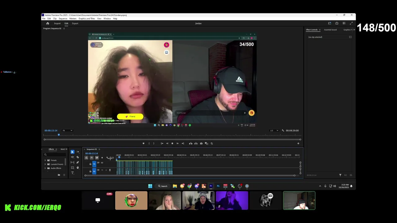
Task: Go to In point in Program Monitor
Action: pos(162,143)
